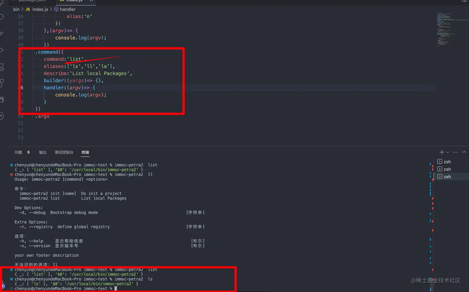Click the 无法识别的选项: ll error message

coord(36,264)
